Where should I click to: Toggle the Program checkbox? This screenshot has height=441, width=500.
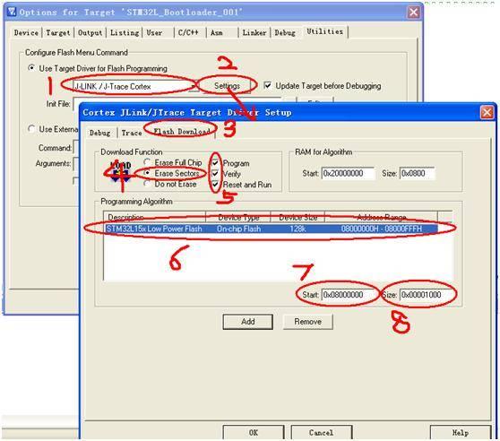coord(215,163)
